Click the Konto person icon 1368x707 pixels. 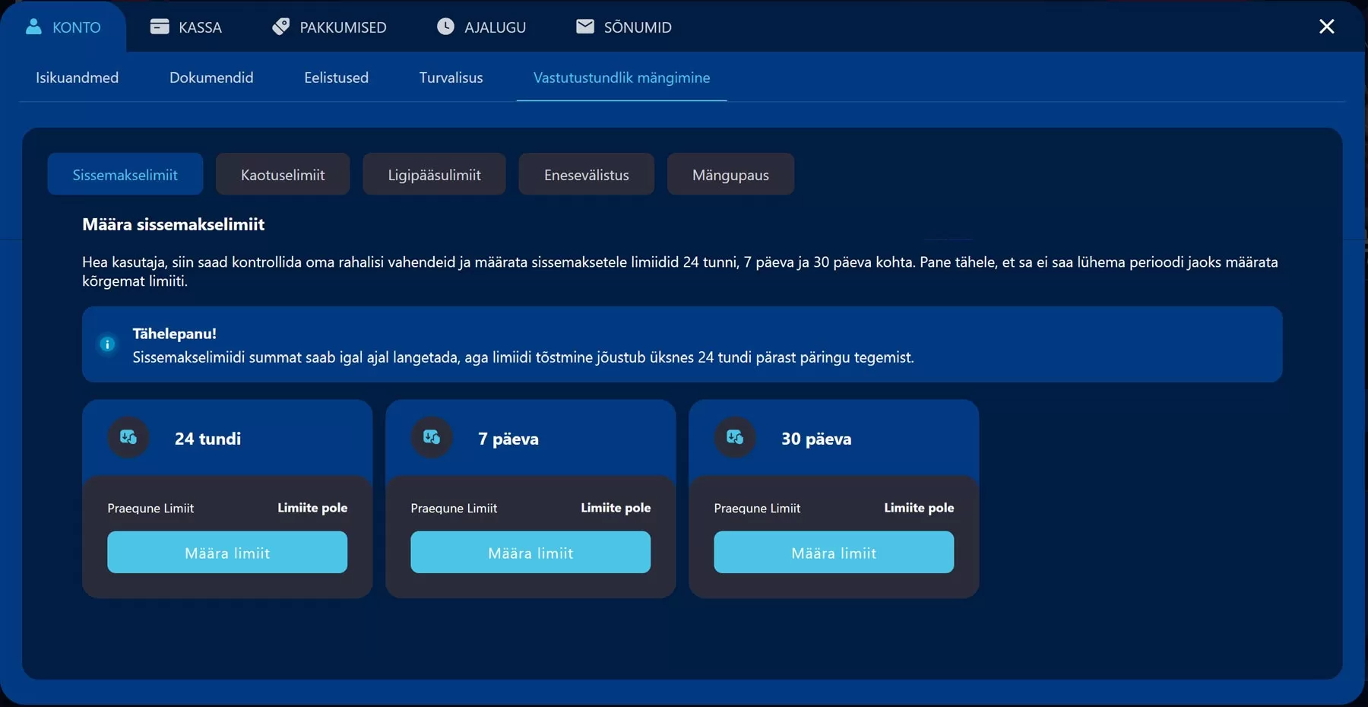click(33, 27)
